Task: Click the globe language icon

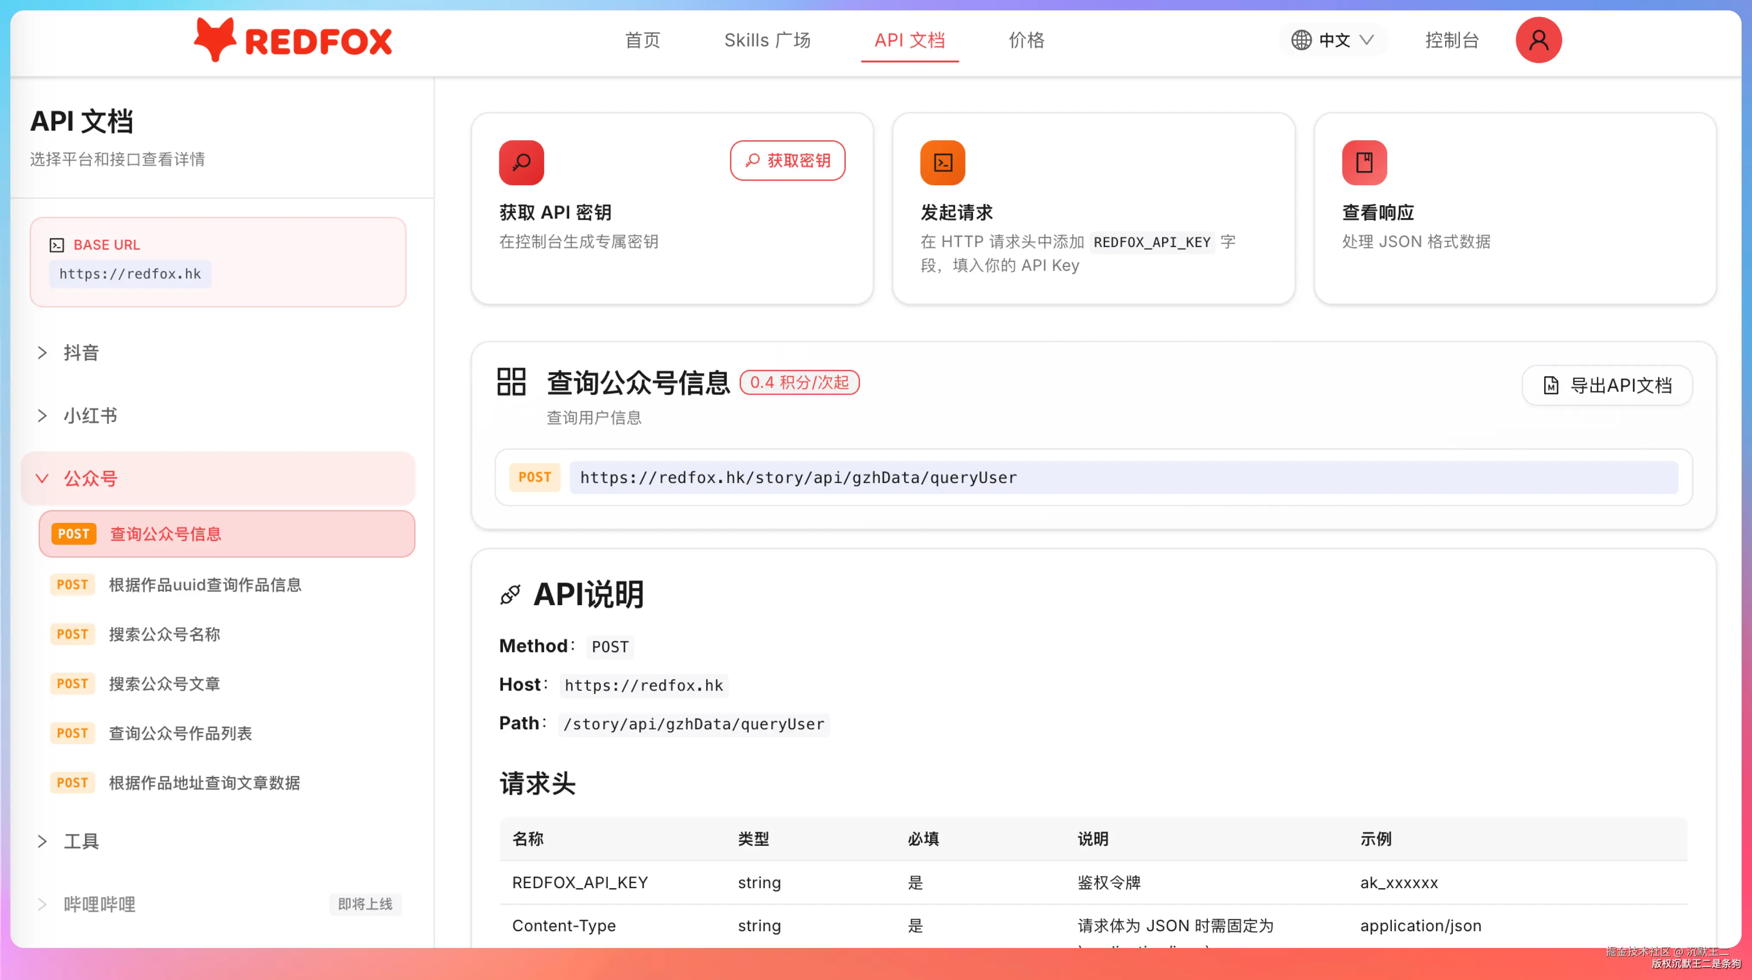Action: [1301, 40]
